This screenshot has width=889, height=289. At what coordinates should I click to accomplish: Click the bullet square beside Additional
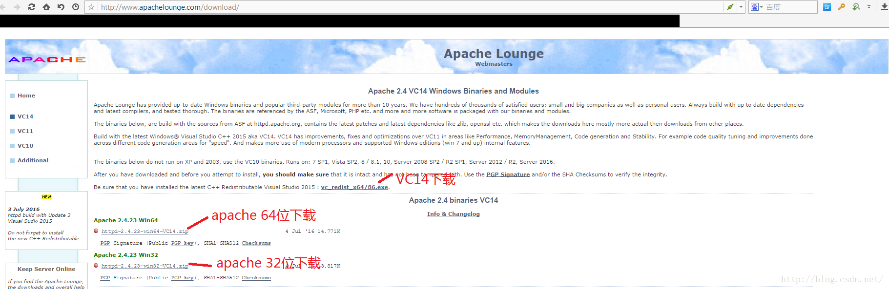[12, 160]
